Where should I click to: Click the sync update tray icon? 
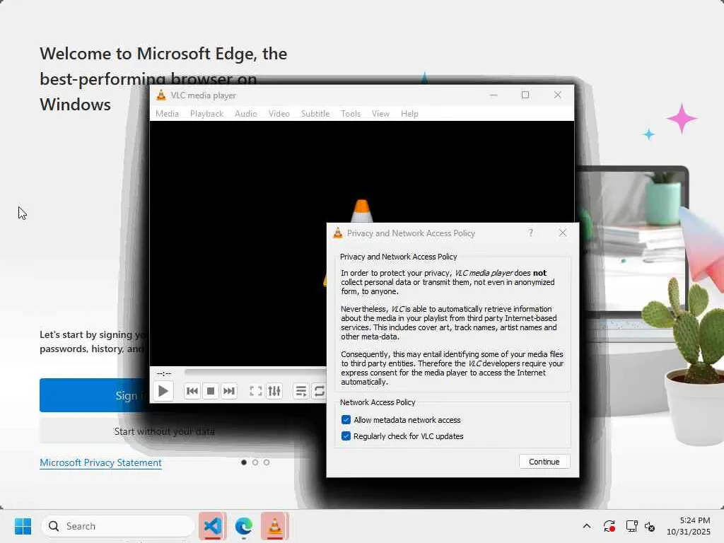609,526
